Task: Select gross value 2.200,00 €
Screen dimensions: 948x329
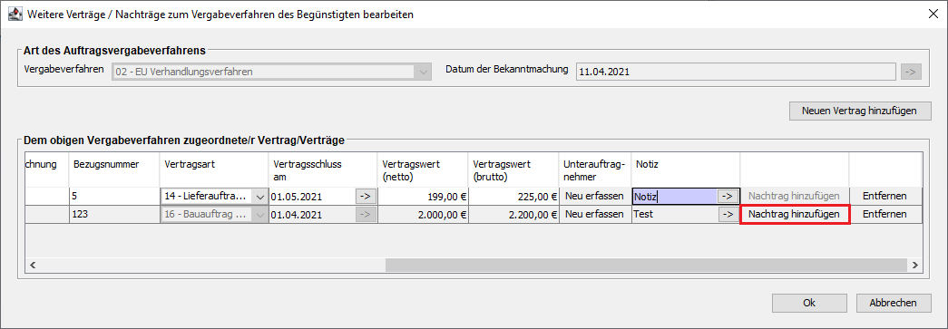Action: tap(513, 214)
